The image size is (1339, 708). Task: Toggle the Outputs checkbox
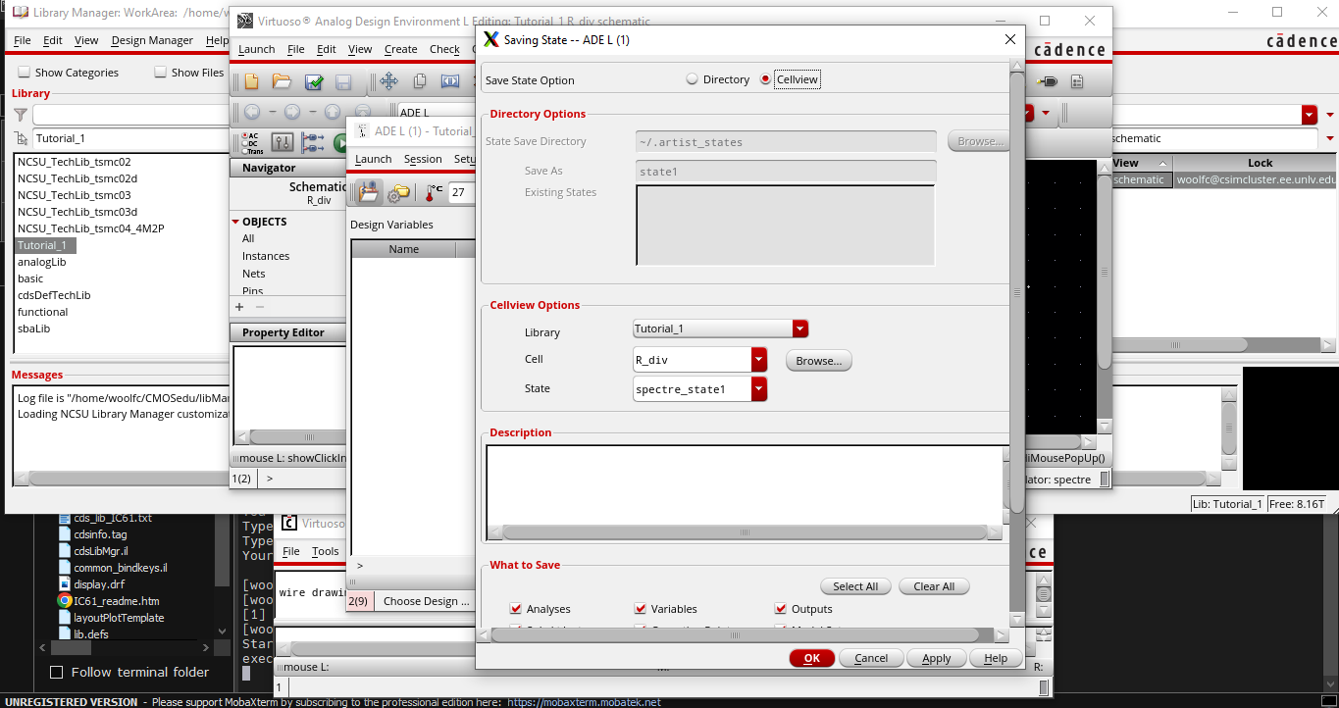point(782,609)
